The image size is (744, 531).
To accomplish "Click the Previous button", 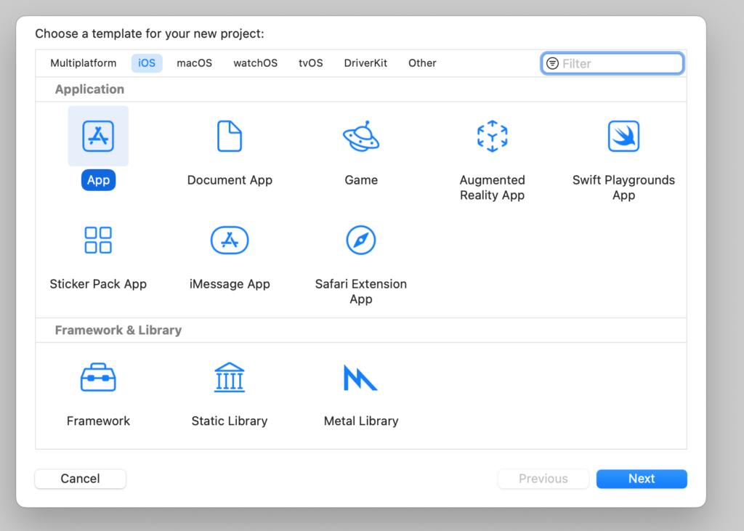I will point(543,478).
